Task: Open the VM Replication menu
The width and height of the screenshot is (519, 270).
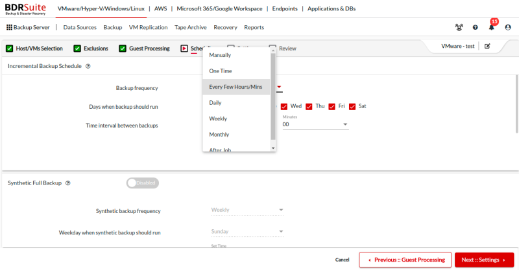Action: click(x=148, y=28)
